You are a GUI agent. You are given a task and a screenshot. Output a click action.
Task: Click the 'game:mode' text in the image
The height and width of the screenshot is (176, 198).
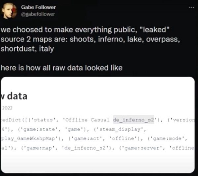pyautogui.click(x=167, y=138)
